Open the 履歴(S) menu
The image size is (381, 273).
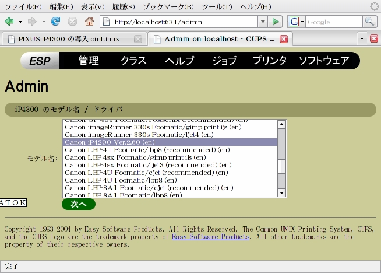(124, 7)
